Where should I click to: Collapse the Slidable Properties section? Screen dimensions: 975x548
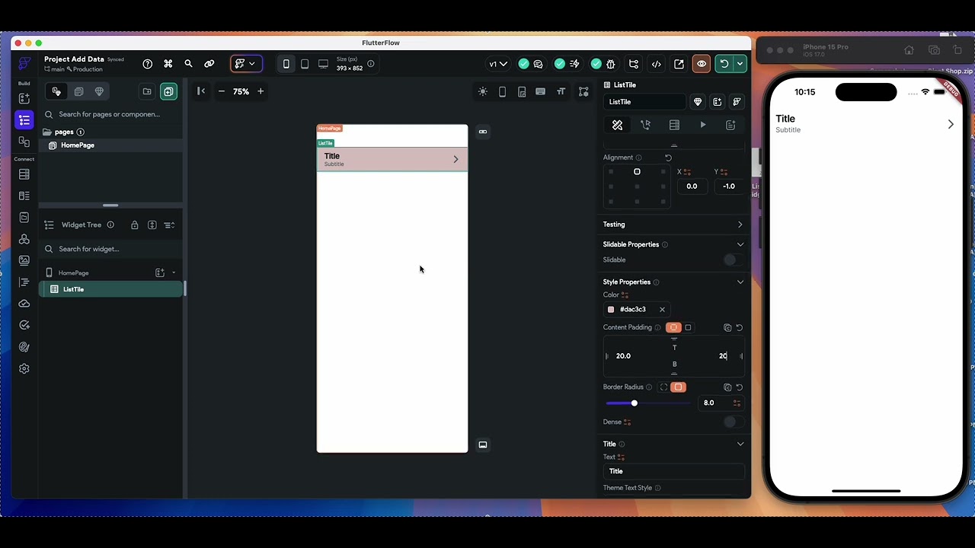pos(740,244)
